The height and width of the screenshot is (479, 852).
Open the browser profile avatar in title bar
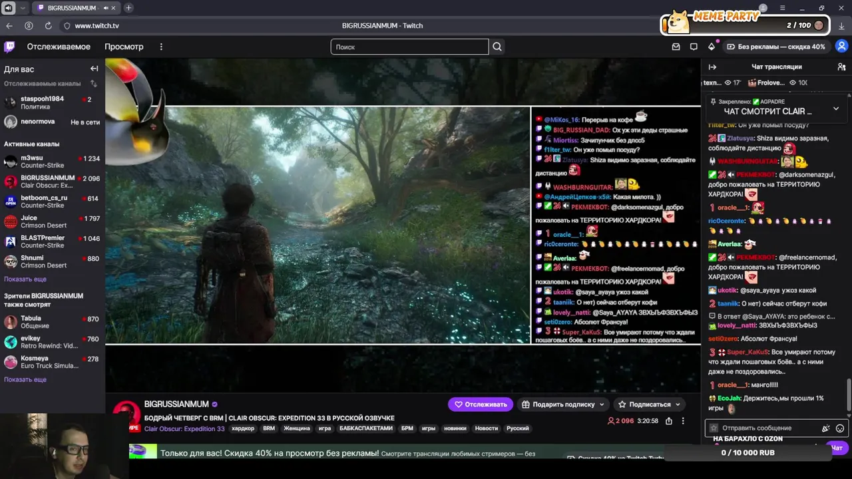pos(763,8)
